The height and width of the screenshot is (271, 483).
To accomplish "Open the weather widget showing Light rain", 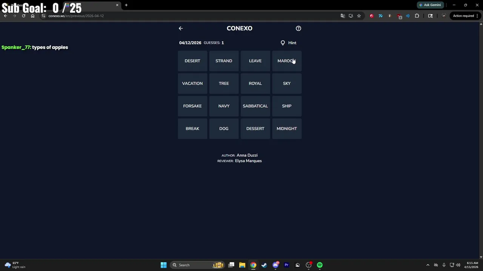I will click(15, 265).
